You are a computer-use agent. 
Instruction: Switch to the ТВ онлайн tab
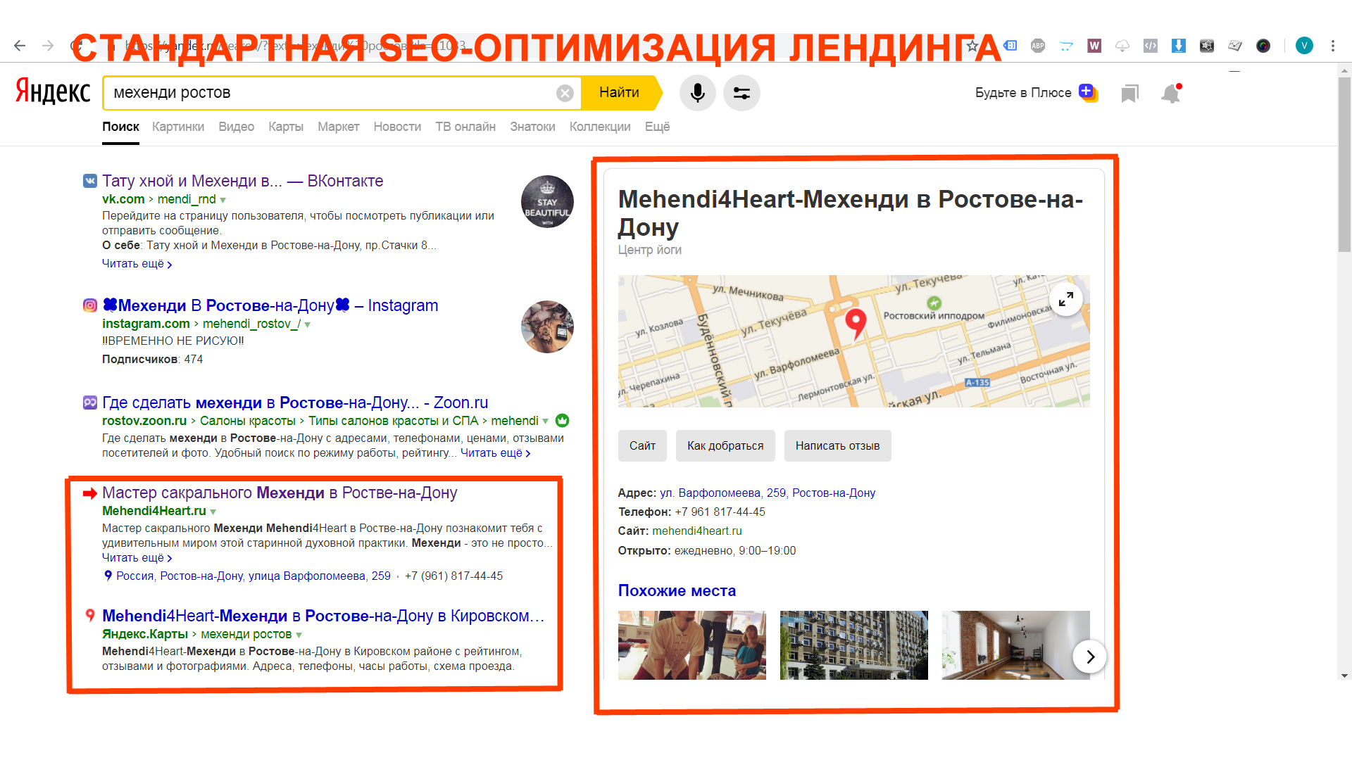465,127
